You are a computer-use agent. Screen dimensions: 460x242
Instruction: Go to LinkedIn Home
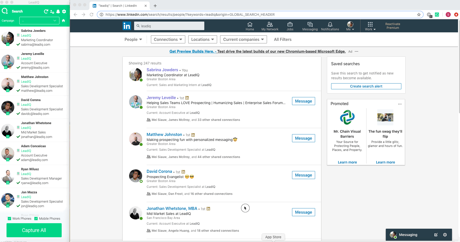pyautogui.click(x=250, y=26)
